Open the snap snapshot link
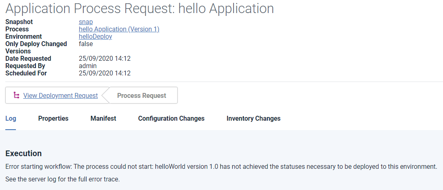The width and height of the screenshot is (443, 190). coord(86,22)
